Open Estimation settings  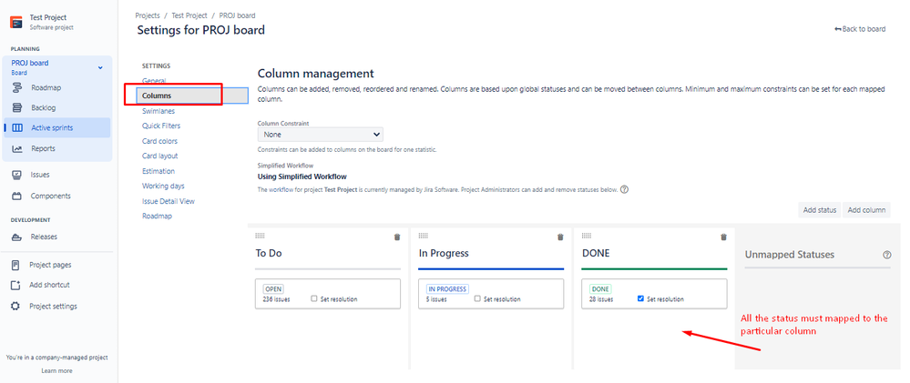[x=158, y=171]
